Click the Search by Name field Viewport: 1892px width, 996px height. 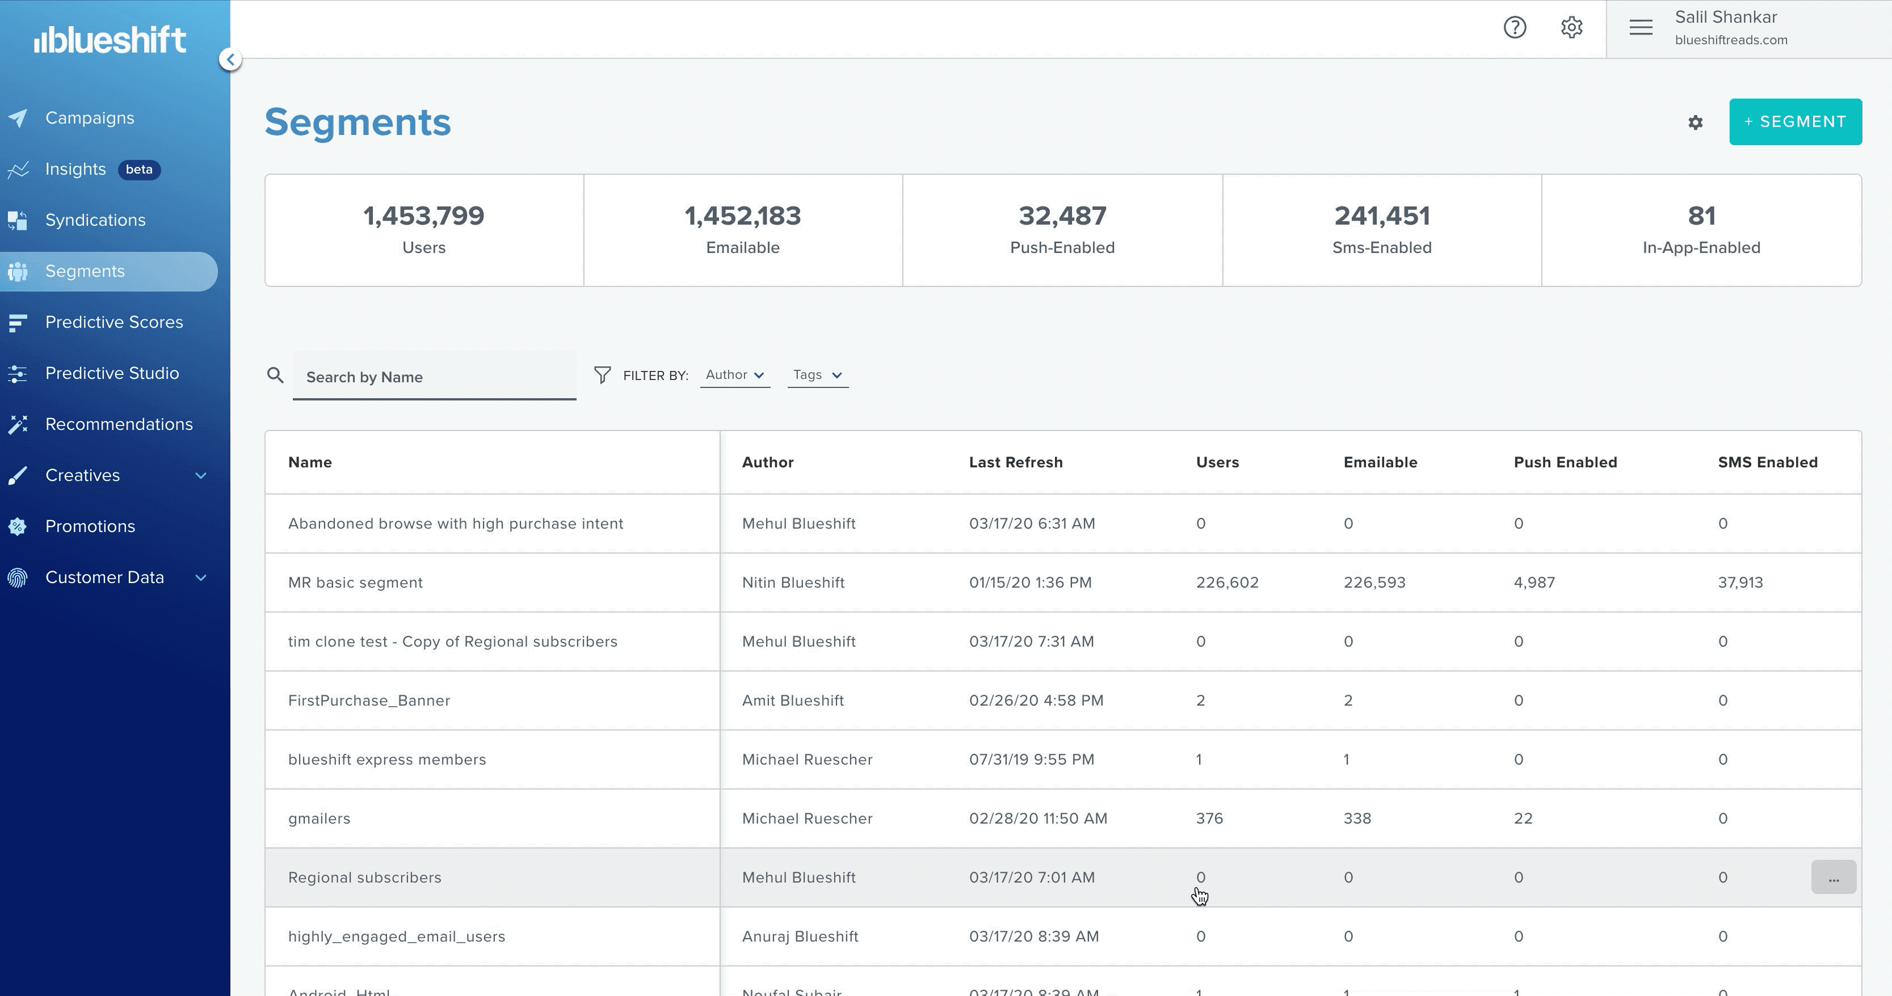click(434, 377)
